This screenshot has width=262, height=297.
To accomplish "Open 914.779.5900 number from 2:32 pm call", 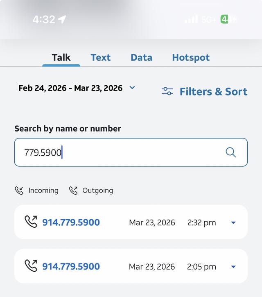I will (71, 222).
